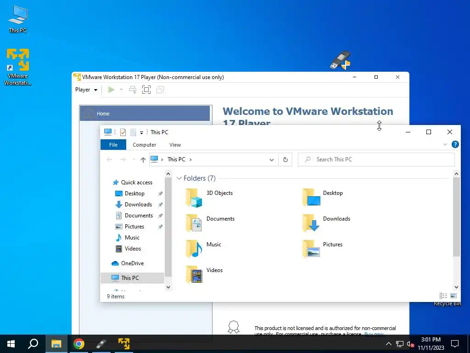Select the Desktop folder in Folders group

click(322, 198)
